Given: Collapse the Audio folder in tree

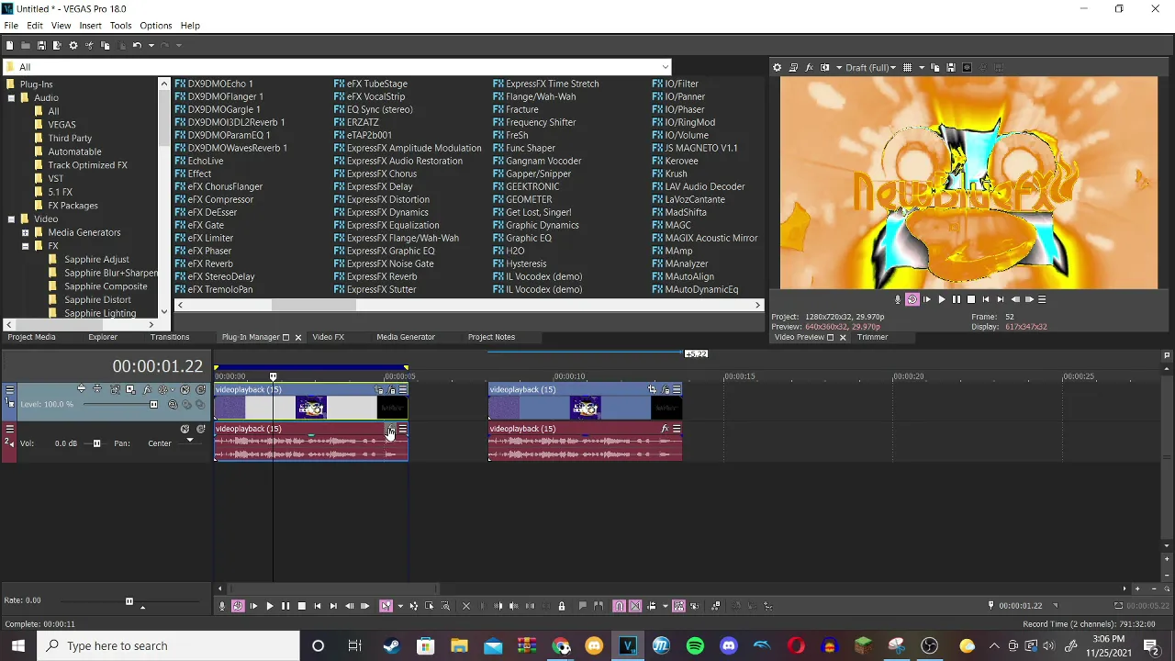Looking at the screenshot, I should tap(11, 97).
